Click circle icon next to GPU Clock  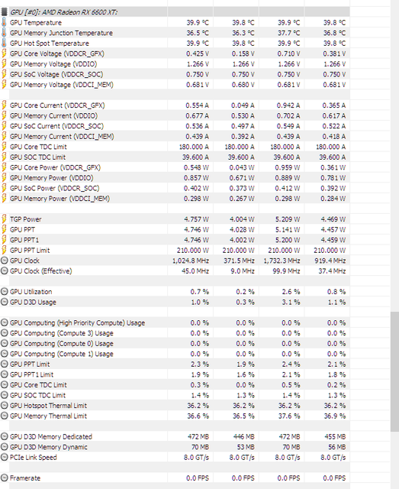[5, 261]
